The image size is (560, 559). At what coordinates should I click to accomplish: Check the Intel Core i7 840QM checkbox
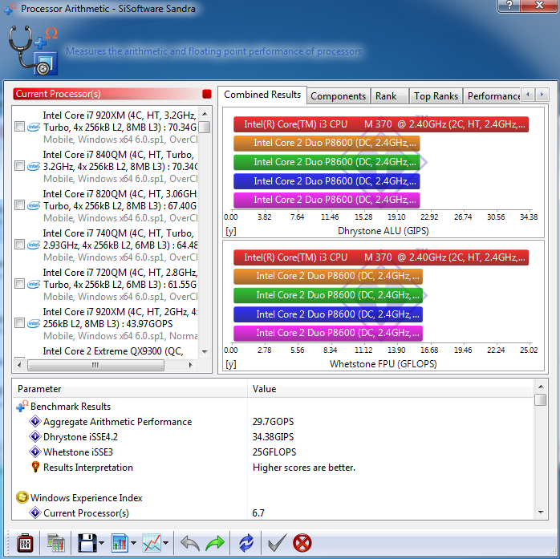(x=19, y=166)
